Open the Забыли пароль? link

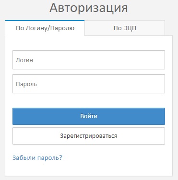(x=37, y=157)
